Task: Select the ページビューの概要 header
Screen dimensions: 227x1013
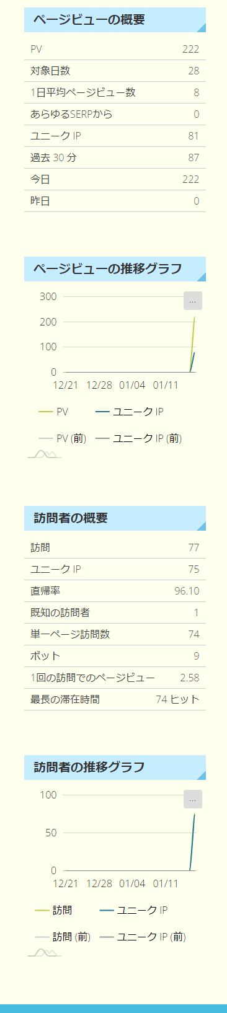Action: [115, 20]
